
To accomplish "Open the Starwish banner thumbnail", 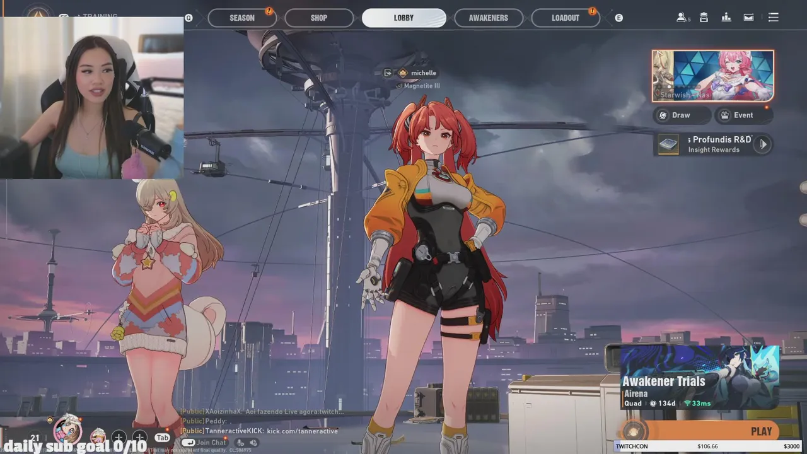I will pyautogui.click(x=712, y=76).
